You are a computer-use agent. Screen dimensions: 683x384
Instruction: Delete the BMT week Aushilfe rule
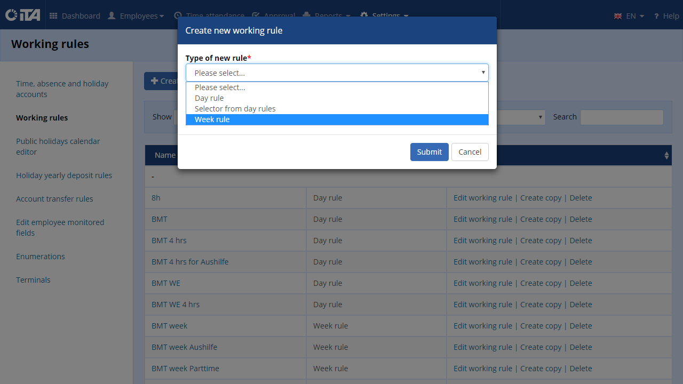pyautogui.click(x=581, y=347)
